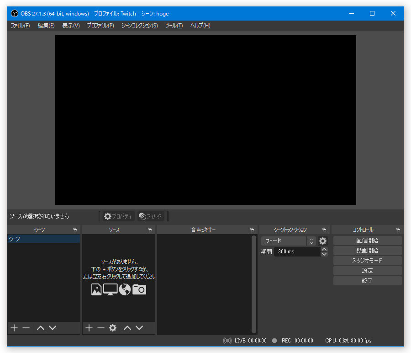Click the image source icon
411x353 pixels.
tap(96, 289)
